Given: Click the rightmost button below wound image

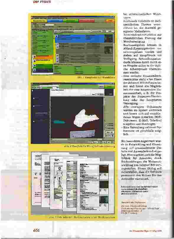Looking at the screenshot, I should tap(110, 142).
